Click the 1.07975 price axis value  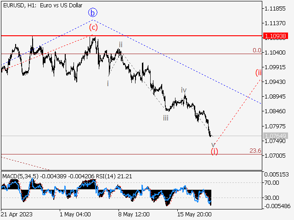point(275,126)
